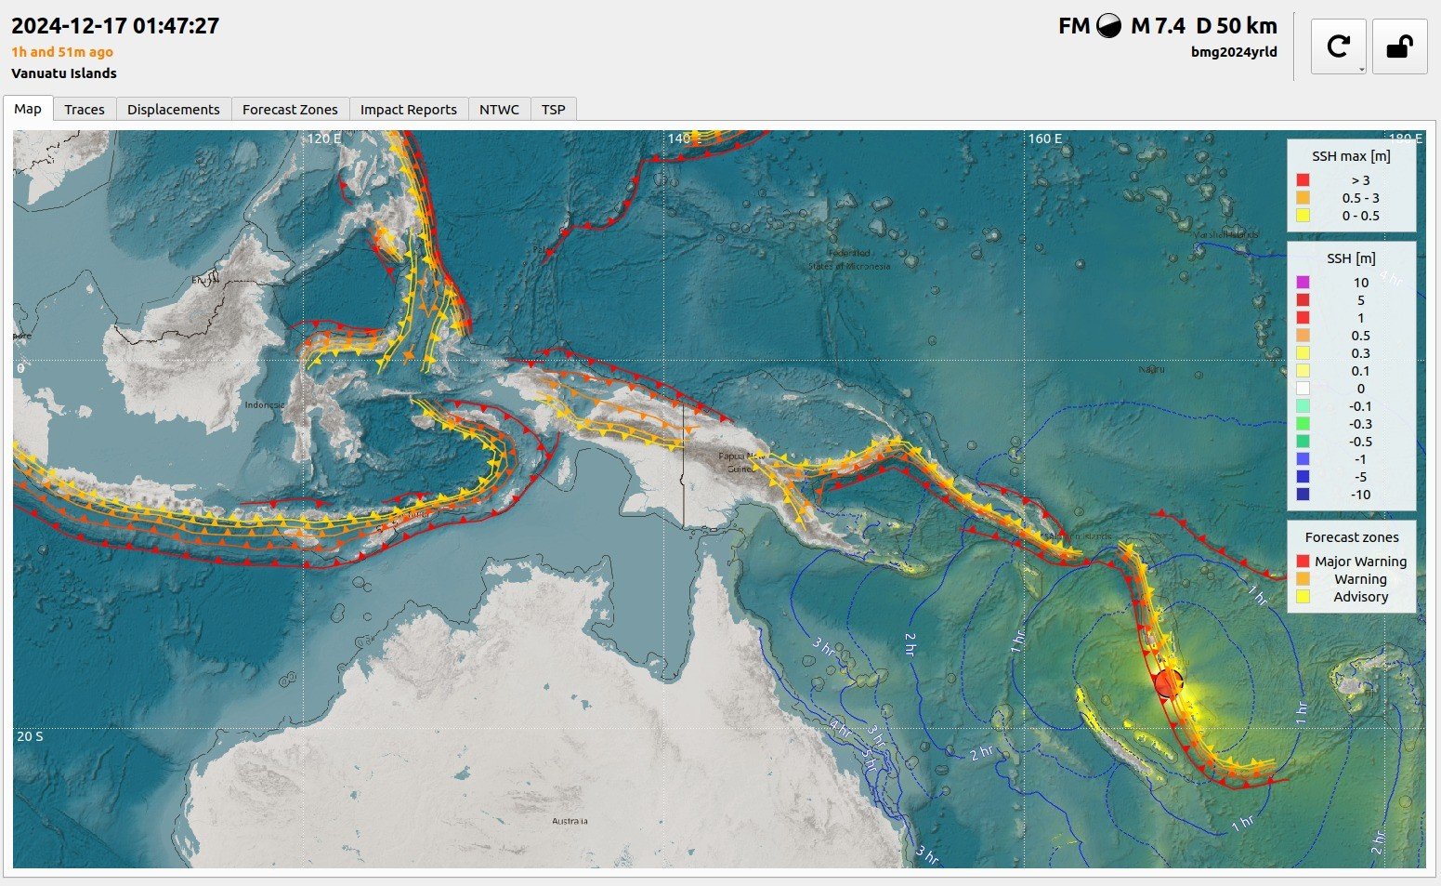1441x886 pixels.
Task: Switch to the NTWC tab
Action: 499,109
